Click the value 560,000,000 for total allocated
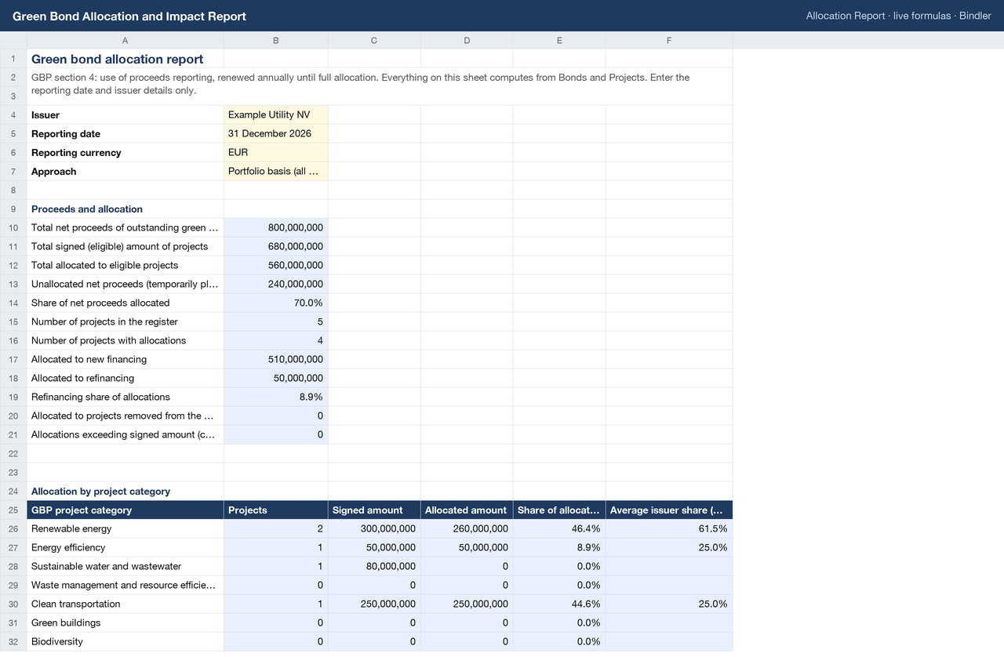This screenshot has height=657, width=1004. click(276, 266)
